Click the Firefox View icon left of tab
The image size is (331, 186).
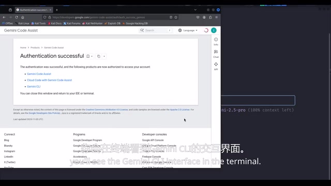point(10,10)
